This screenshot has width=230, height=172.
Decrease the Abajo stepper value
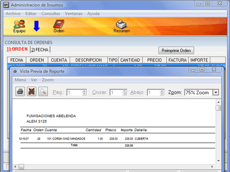tap(162, 94)
